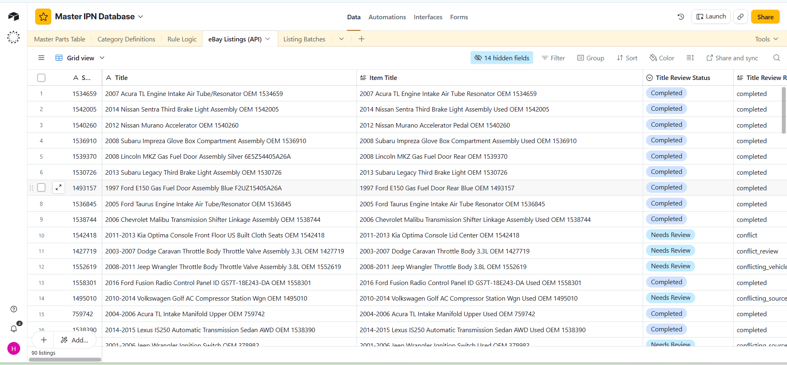Click the drag handle on row 1493157

pyautogui.click(x=32, y=188)
